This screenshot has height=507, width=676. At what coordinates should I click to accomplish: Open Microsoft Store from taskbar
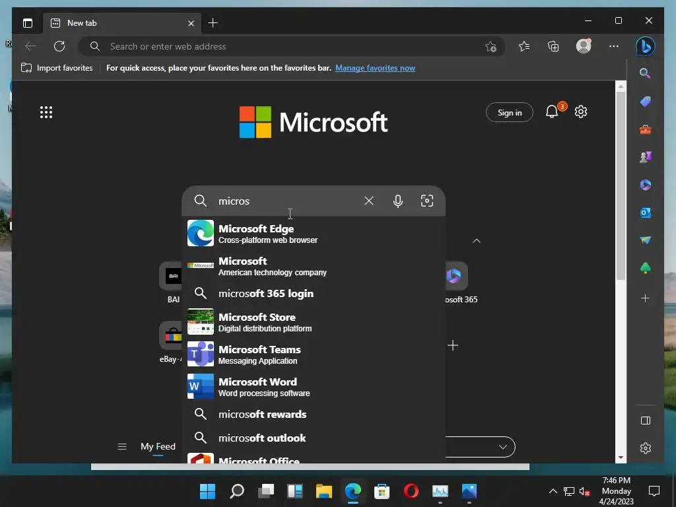pyautogui.click(x=382, y=491)
